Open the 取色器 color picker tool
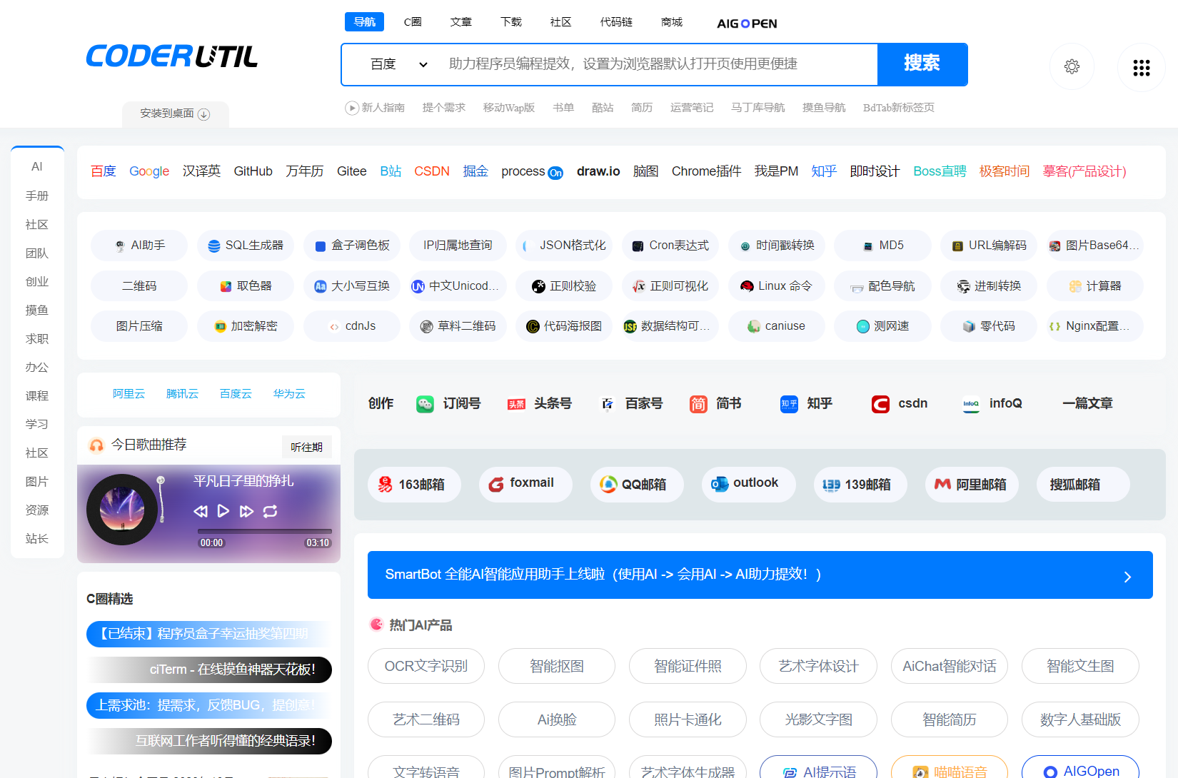This screenshot has height=778, width=1178. (x=246, y=286)
